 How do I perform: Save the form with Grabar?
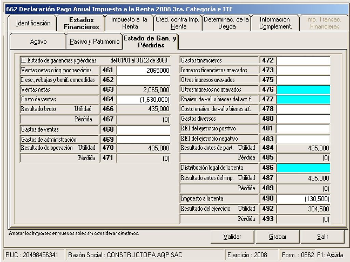pos(278,237)
